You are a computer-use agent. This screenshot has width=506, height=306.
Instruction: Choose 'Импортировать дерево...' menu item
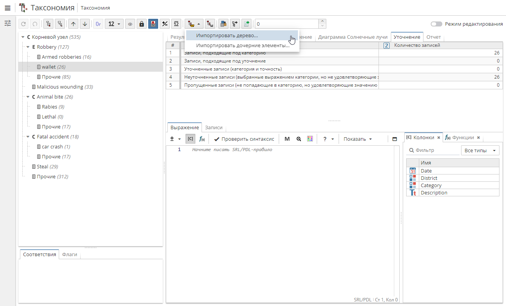tap(242, 35)
